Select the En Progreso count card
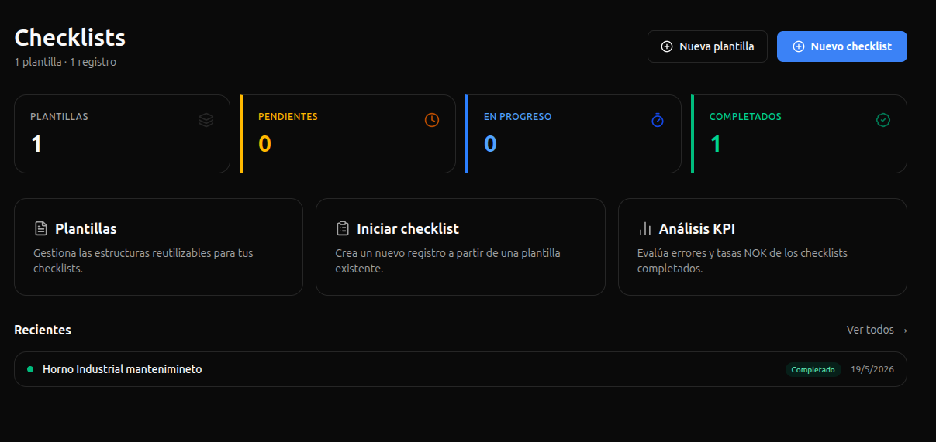Screen dimensions: 936x442 click(x=573, y=134)
